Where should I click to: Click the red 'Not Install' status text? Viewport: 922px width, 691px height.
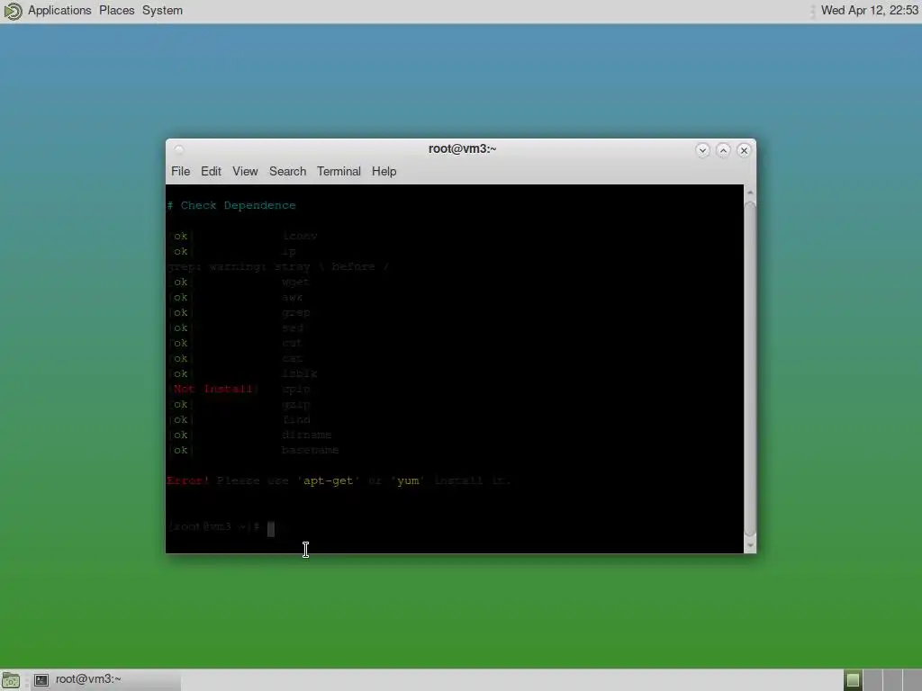pyautogui.click(x=212, y=389)
